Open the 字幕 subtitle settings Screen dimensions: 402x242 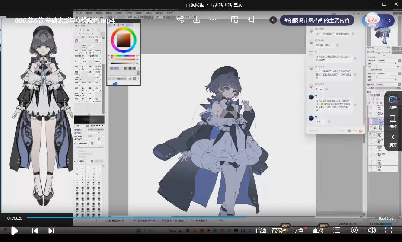tap(299, 230)
